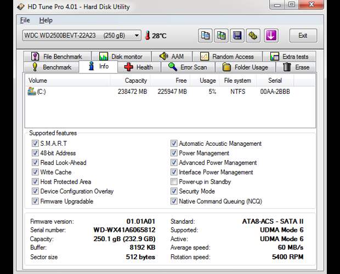340x274 pixels.
Task: Toggle the Security Mode checkbox
Action: click(174, 191)
